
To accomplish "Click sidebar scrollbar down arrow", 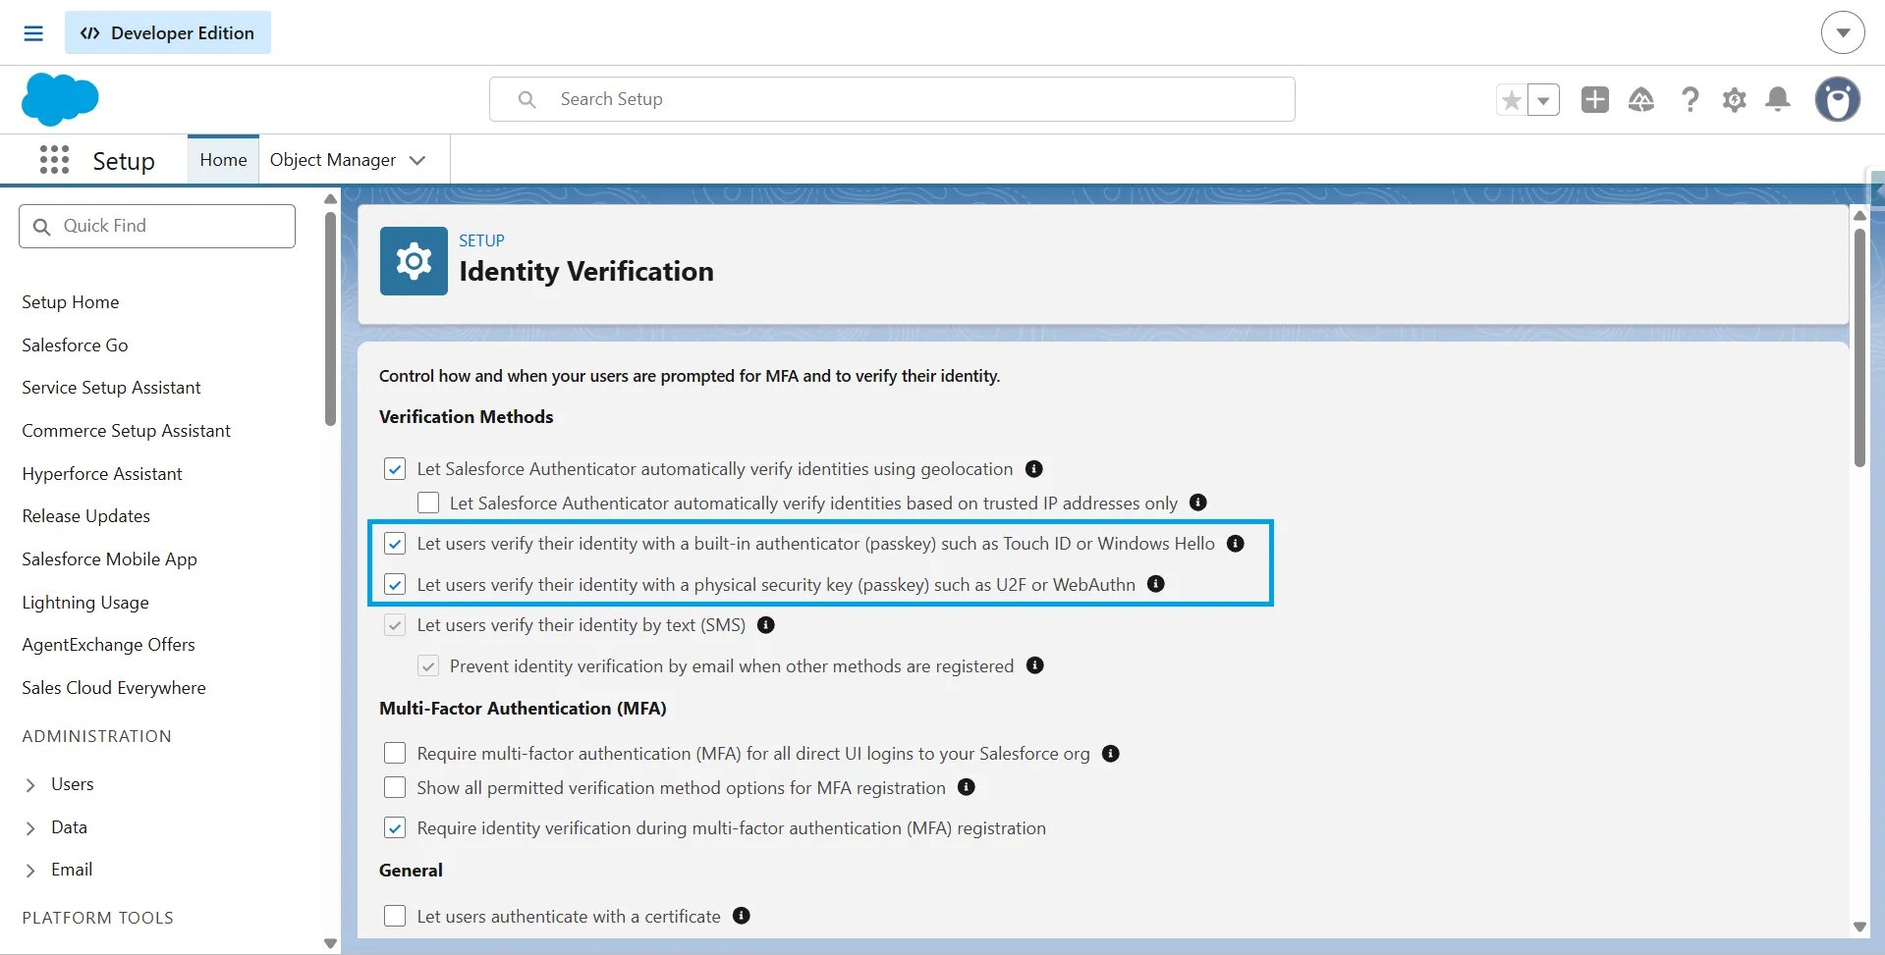I will (x=330, y=943).
